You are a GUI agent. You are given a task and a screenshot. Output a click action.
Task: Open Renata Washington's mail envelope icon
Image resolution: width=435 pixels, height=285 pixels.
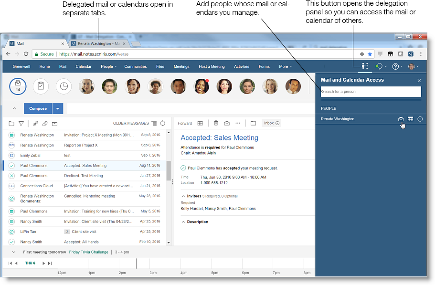coord(401,119)
